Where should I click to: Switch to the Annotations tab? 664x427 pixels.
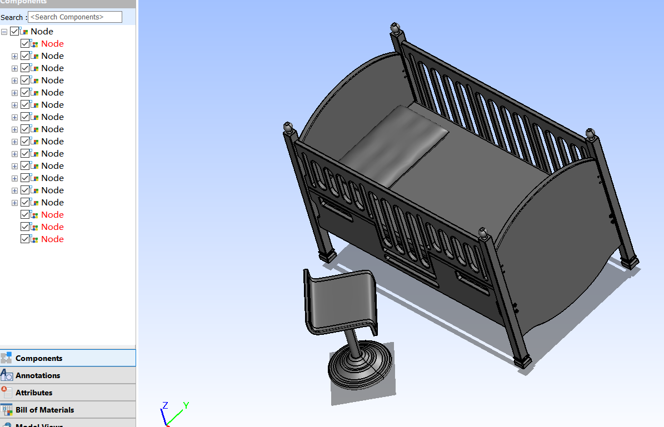(38, 375)
